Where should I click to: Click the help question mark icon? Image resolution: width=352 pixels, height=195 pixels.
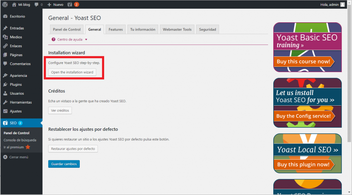coord(53,39)
